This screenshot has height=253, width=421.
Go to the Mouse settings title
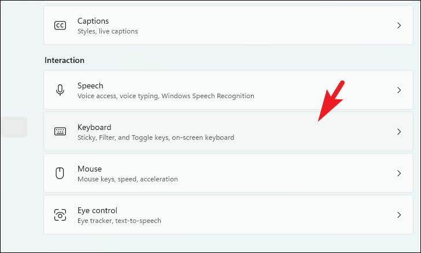[x=90, y=169]
